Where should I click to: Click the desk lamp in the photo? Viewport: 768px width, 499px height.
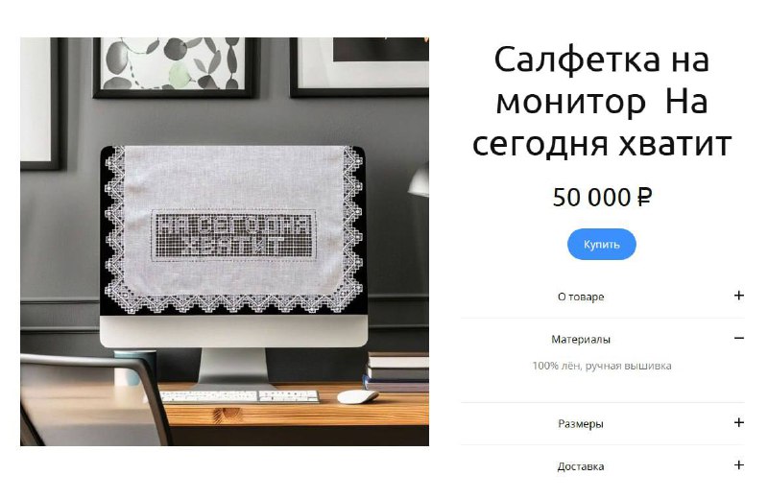tap(419, 180)
